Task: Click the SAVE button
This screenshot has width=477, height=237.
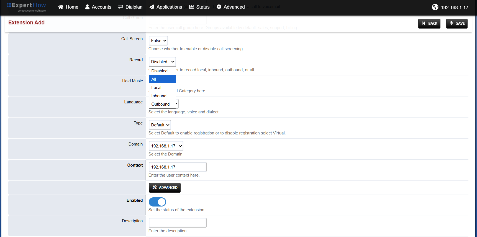Action: (457, 24)
